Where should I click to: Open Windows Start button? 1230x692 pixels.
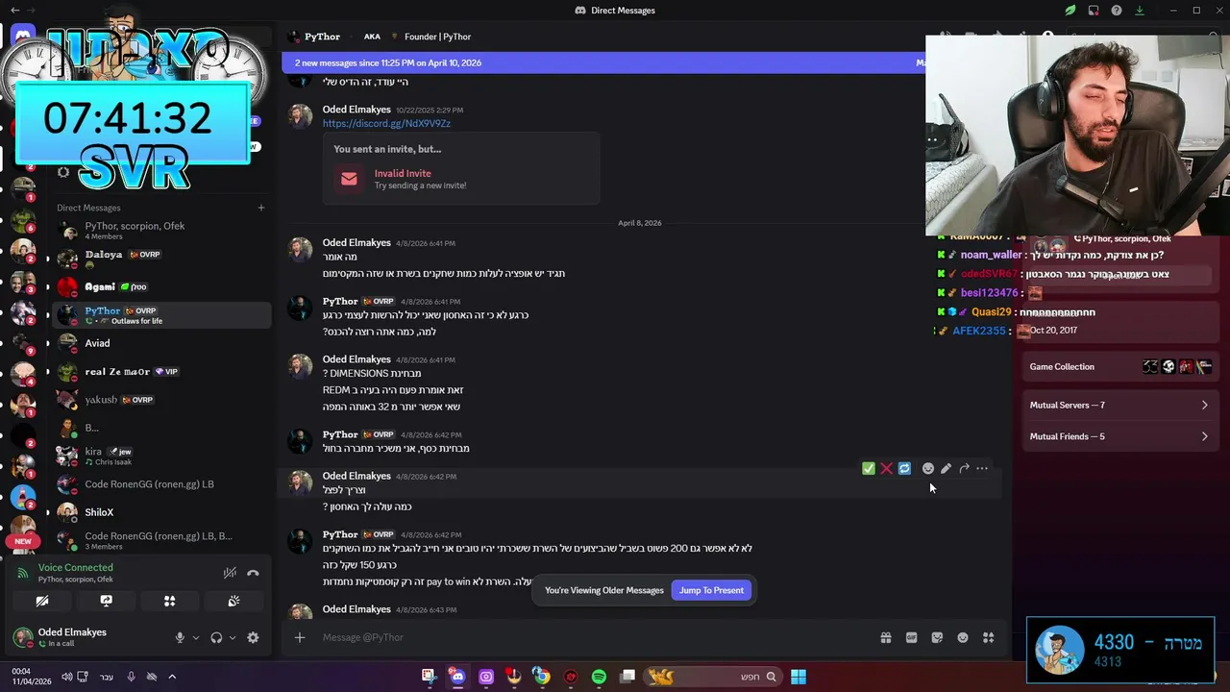799,677
